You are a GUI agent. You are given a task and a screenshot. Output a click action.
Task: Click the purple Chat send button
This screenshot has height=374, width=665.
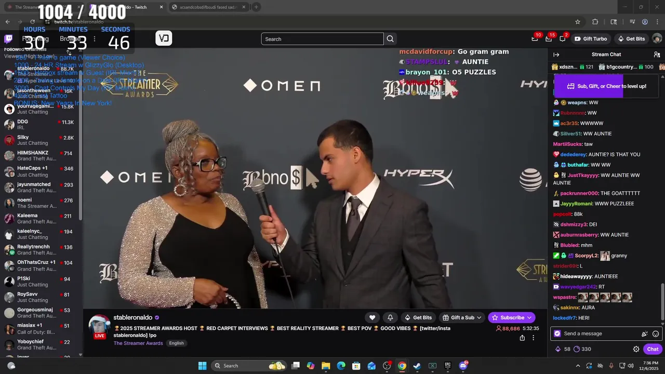pyautogui.click(x=653, y=349)
